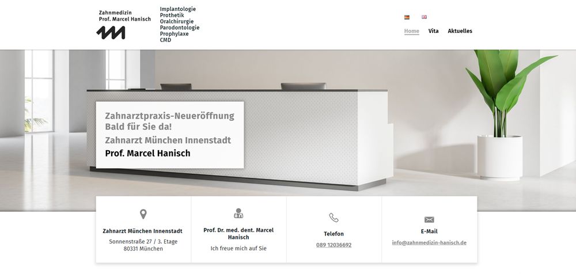The width and height of the screenshot is (576, 274).
Task: Click the black wave logo icon
Action: 111,33
